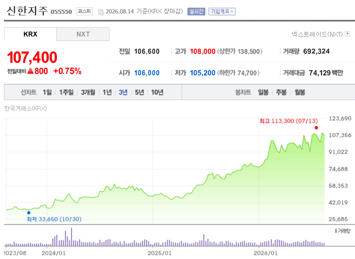Select the 3개월 line chart period
This screenshot has height=259, width=355.
click(x=88, y=92)
